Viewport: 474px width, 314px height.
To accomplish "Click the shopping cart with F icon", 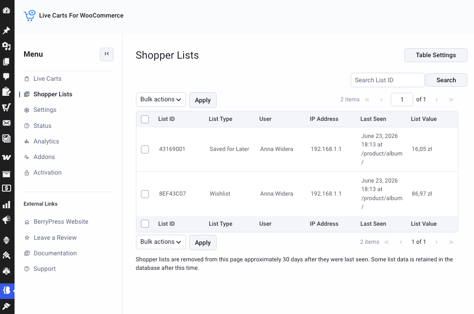I will tap(7, 107).
